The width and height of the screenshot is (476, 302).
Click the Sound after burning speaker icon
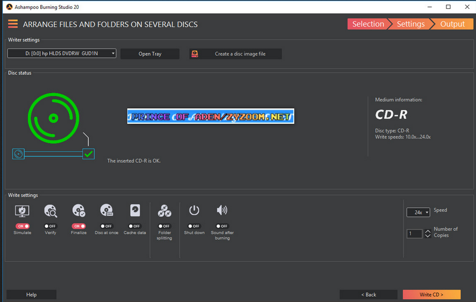click(222, 210)
